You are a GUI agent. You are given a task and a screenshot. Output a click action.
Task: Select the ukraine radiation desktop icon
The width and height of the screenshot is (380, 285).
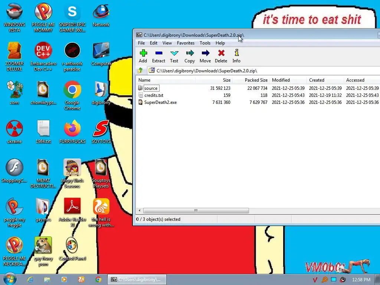click(14, 132)
